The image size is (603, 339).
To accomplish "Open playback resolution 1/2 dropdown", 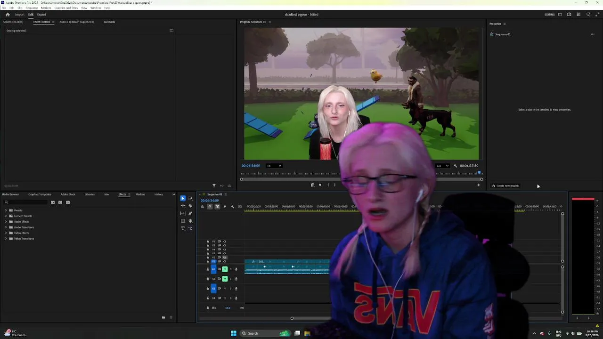I will point(442,166).
